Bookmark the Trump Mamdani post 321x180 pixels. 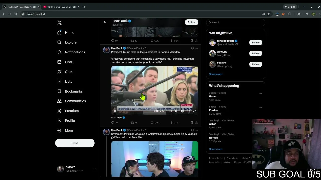pyautogui.click(x=192, y=123)
